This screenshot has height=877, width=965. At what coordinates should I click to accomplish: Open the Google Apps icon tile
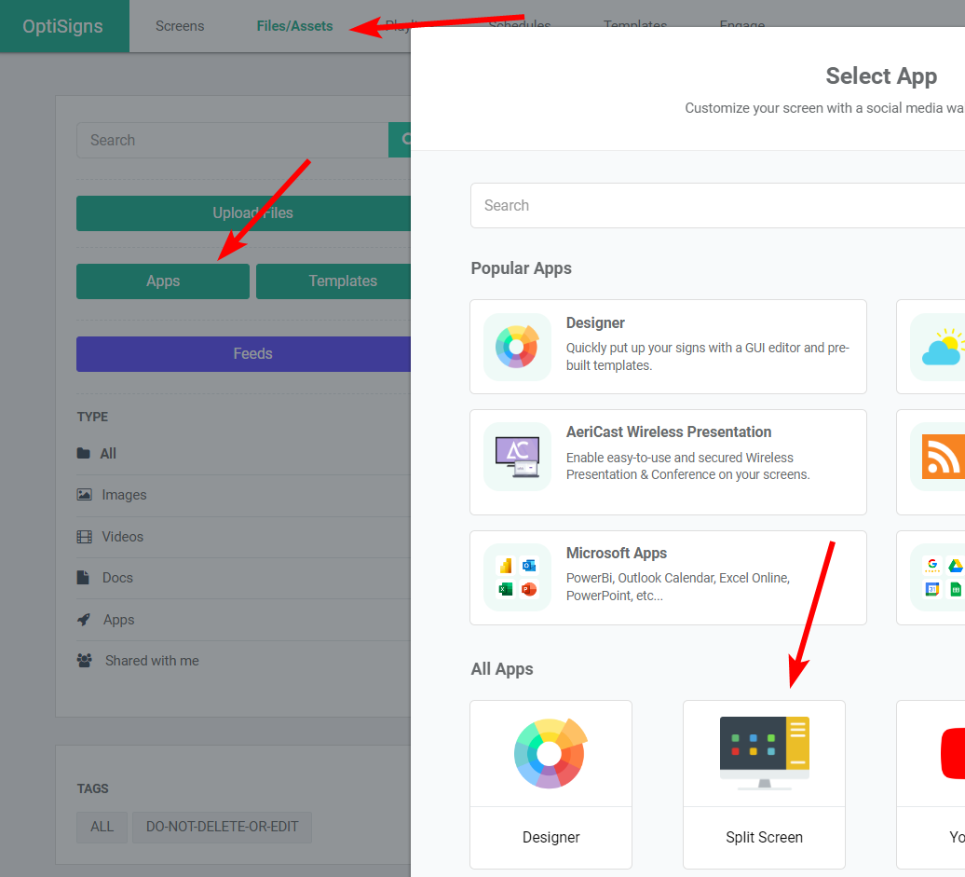[941, 577]
